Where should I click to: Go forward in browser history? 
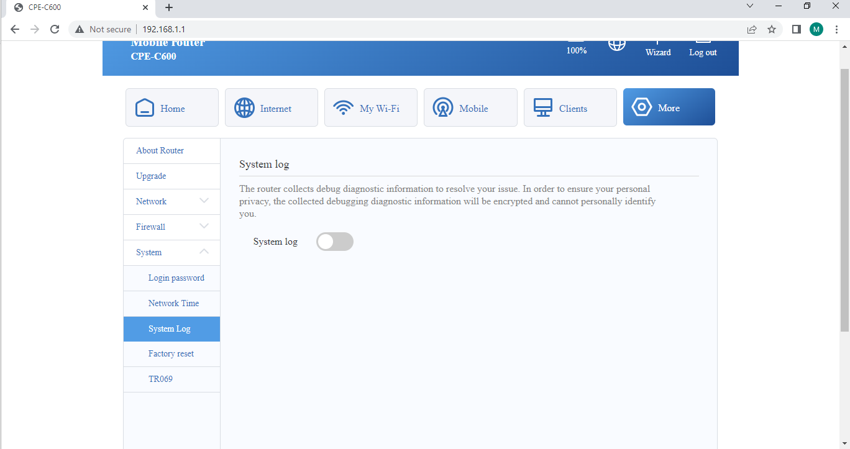pyautogui.click(x=35, y=29)
